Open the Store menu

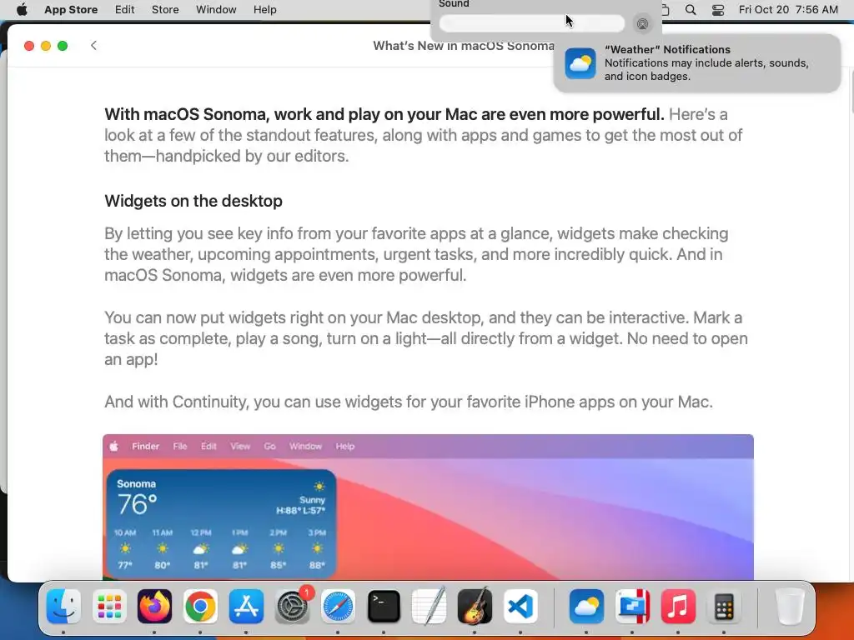pos(165,10)
